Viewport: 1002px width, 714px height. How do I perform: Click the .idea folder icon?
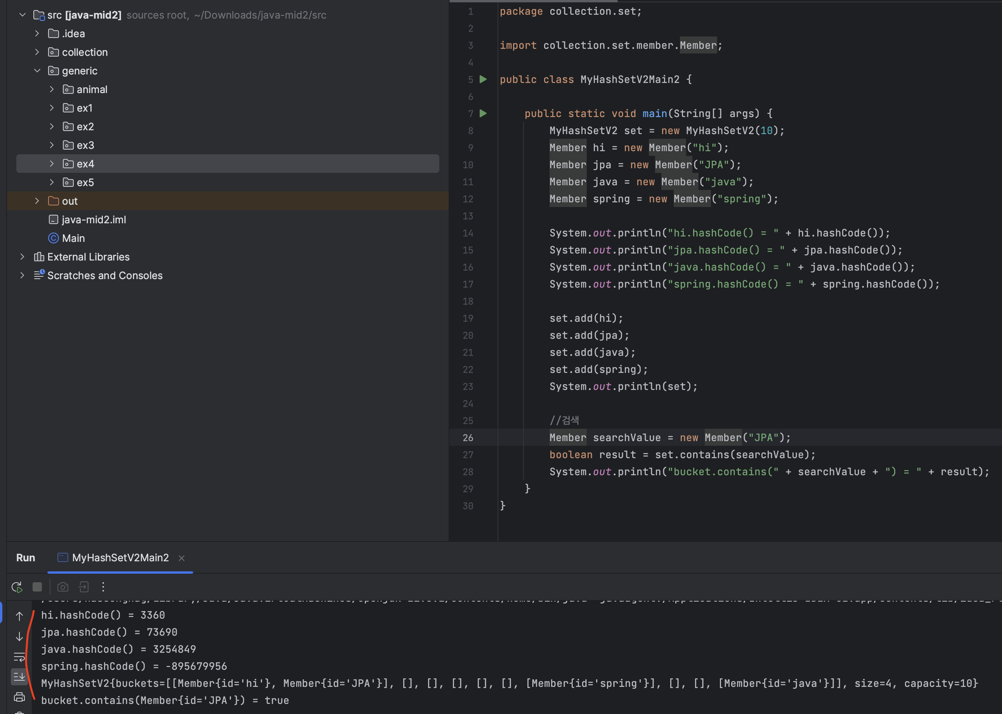point(53,33)
